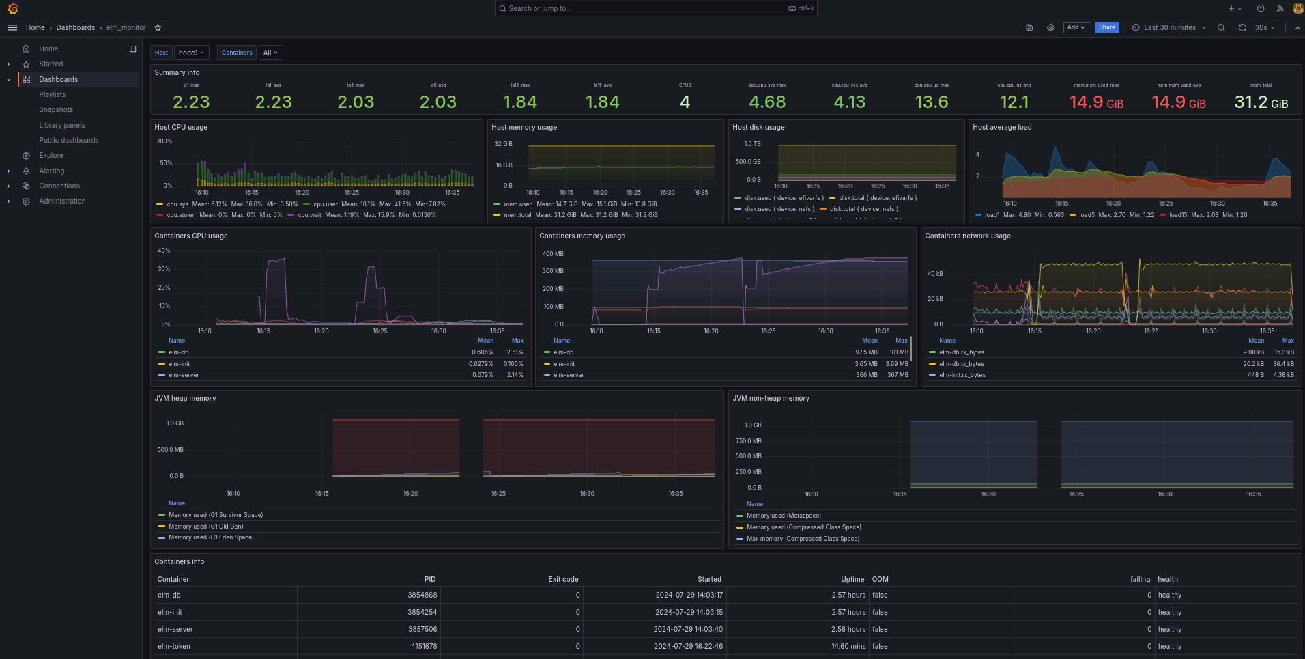Click the Search or jump to field
This screenshot has width=1305, height=659.
tap(656, 9)
